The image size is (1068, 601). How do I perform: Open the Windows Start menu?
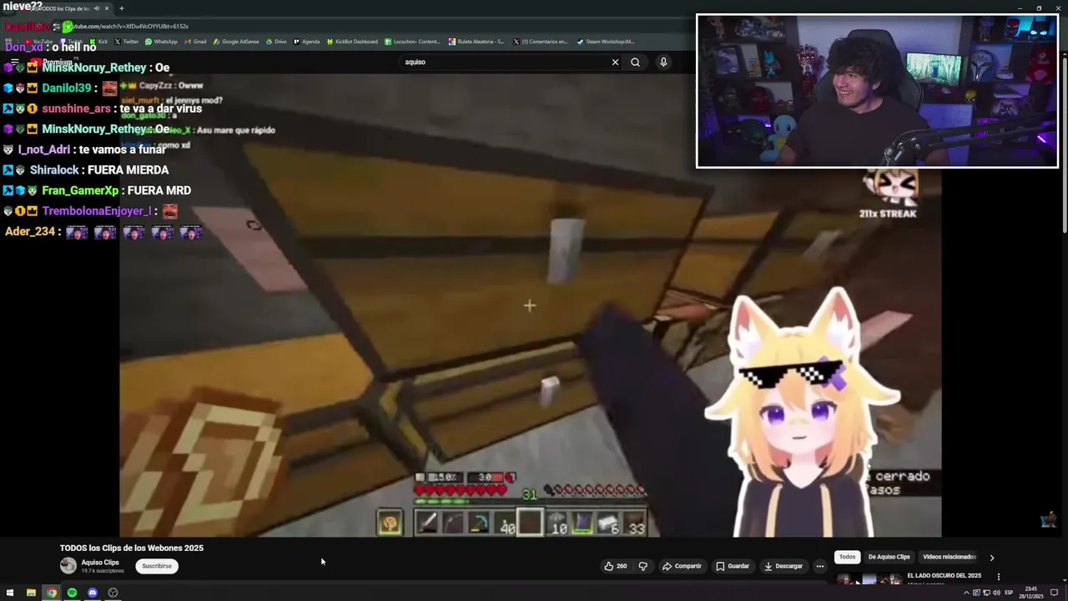(x=10, y=593)
